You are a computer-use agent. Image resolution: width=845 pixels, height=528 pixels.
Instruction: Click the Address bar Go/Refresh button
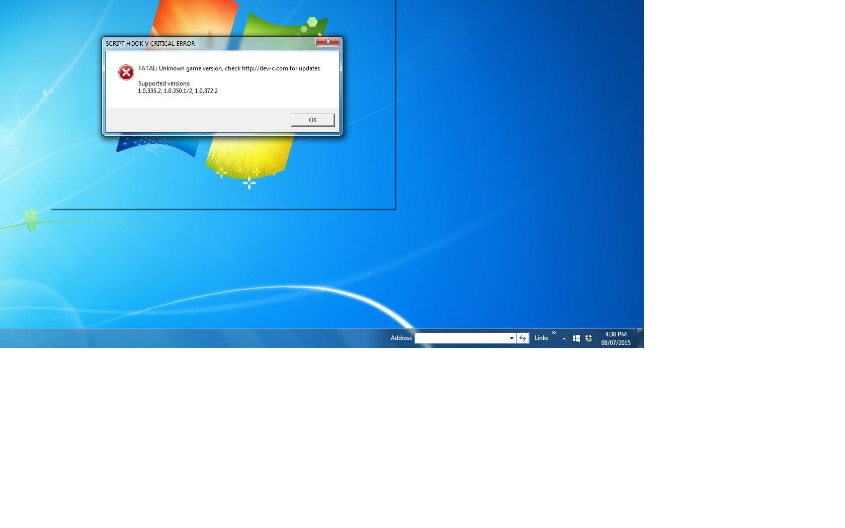point(523,338)
